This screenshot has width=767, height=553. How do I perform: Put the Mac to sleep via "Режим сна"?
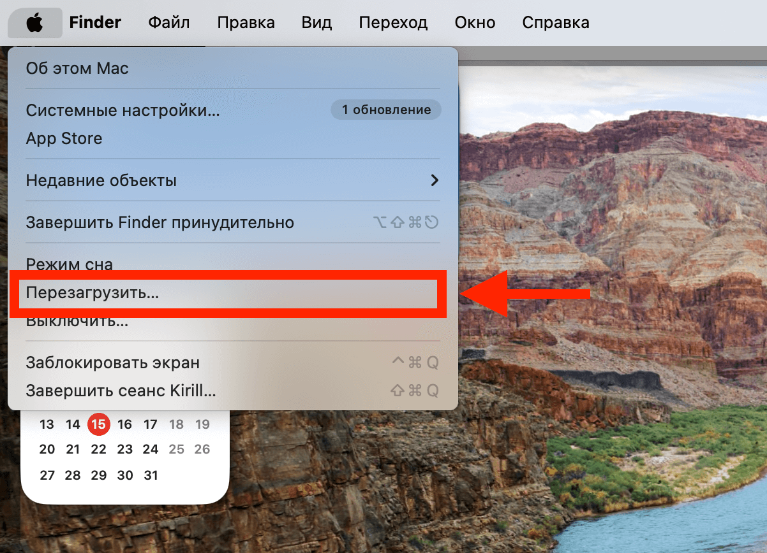(x=69, y=264)
